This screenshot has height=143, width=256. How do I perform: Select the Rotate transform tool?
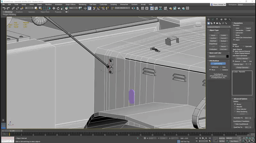pyautogui.click(x=58, y=8)
